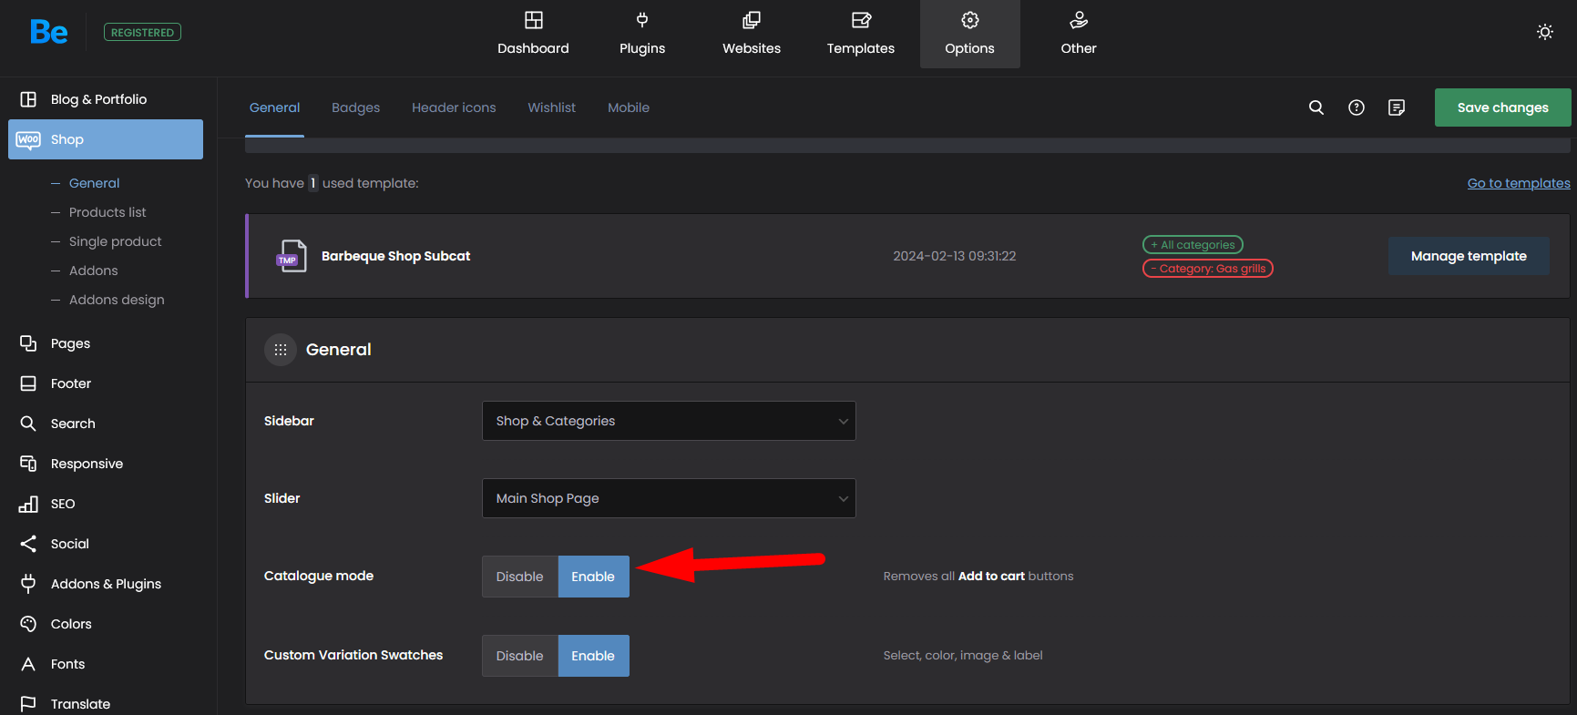Screen dimensions: 1577x715
Task: Click the Be logo
Action: pyautogui.click(x=48, y=33)
